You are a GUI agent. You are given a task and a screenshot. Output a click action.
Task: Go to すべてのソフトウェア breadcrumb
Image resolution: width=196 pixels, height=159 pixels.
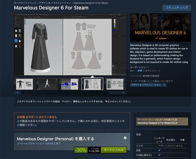point(25,3)
